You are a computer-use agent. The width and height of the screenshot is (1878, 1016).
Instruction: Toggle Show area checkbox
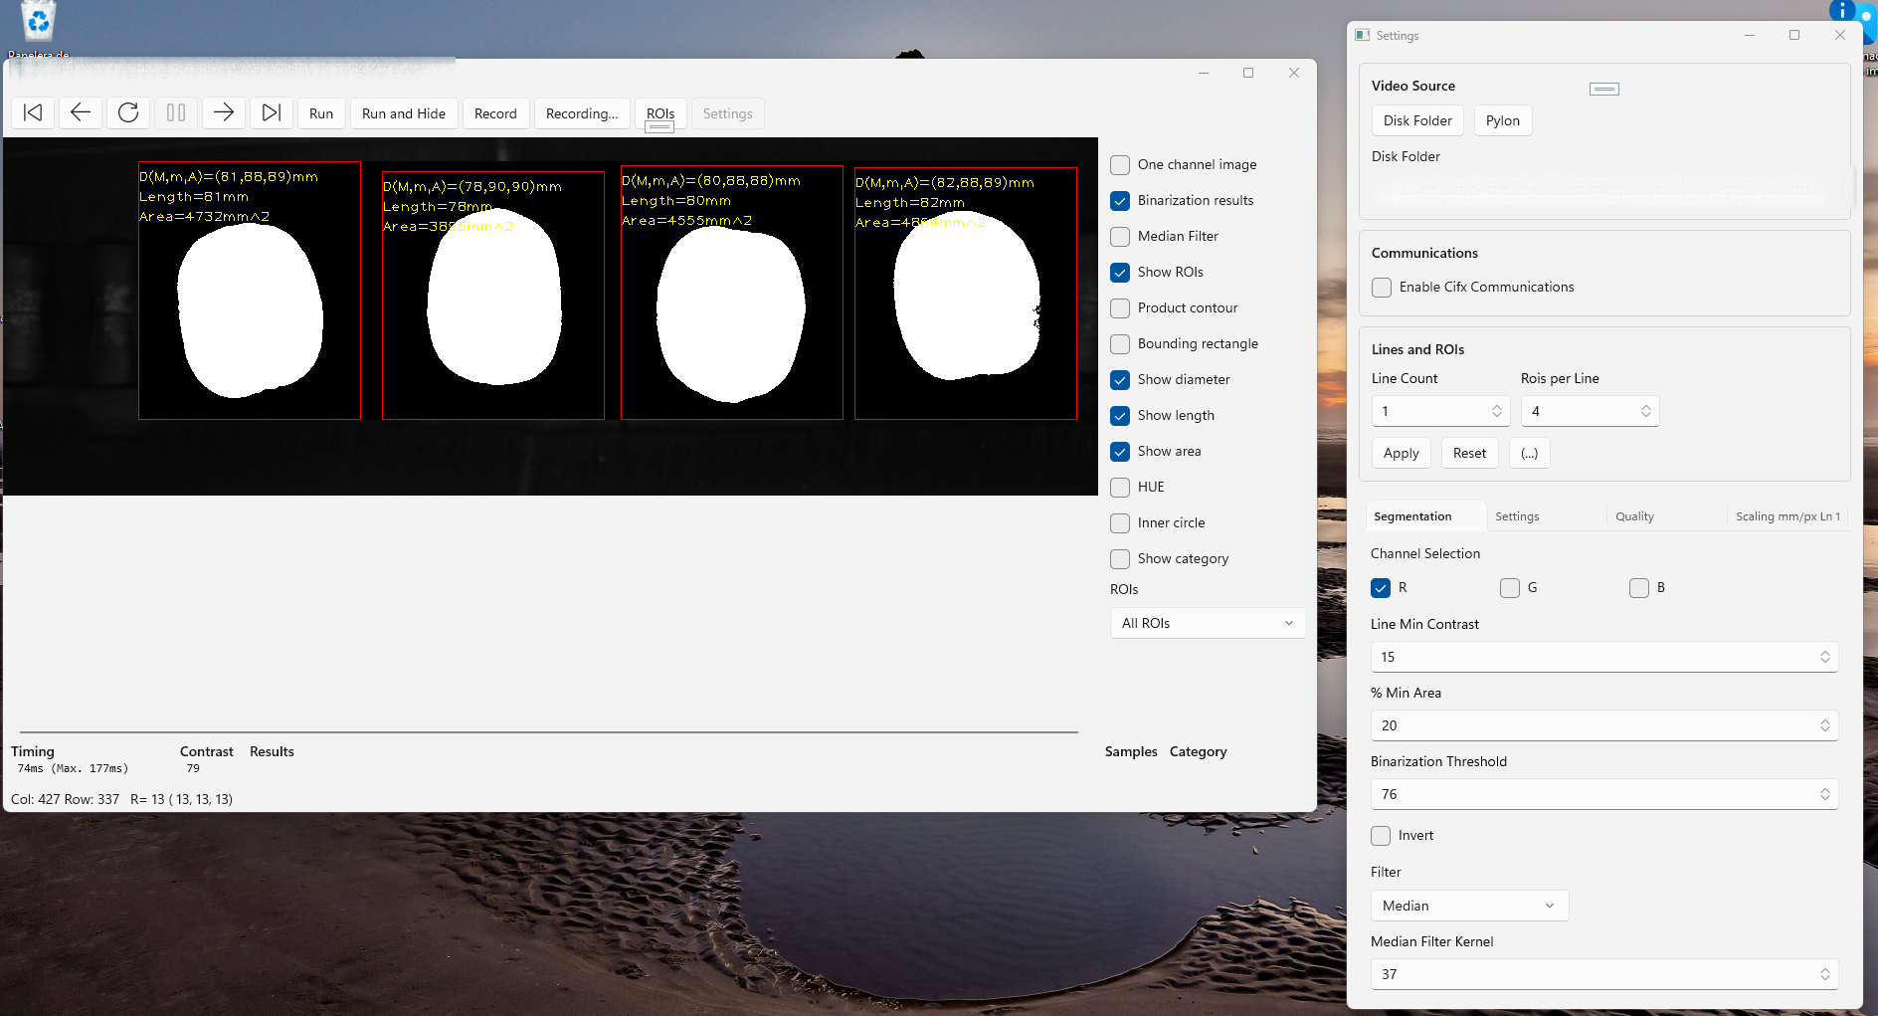(1120, 451)
